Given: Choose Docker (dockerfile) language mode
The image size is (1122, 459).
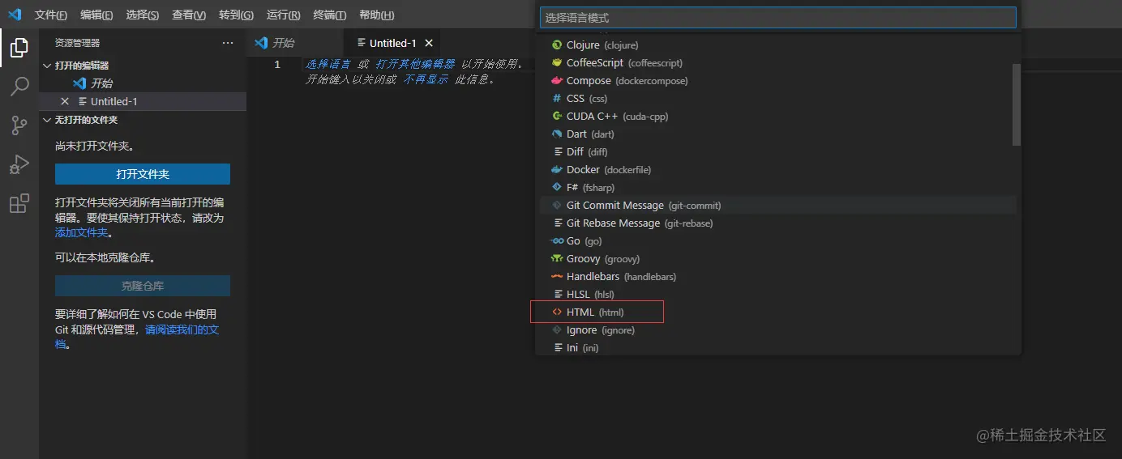Looking at the screenshot, I should (x=778, y=170).
